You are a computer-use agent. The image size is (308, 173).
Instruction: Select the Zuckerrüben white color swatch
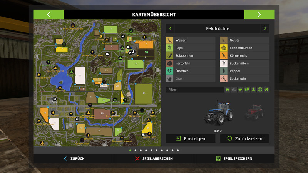(224, 63)
